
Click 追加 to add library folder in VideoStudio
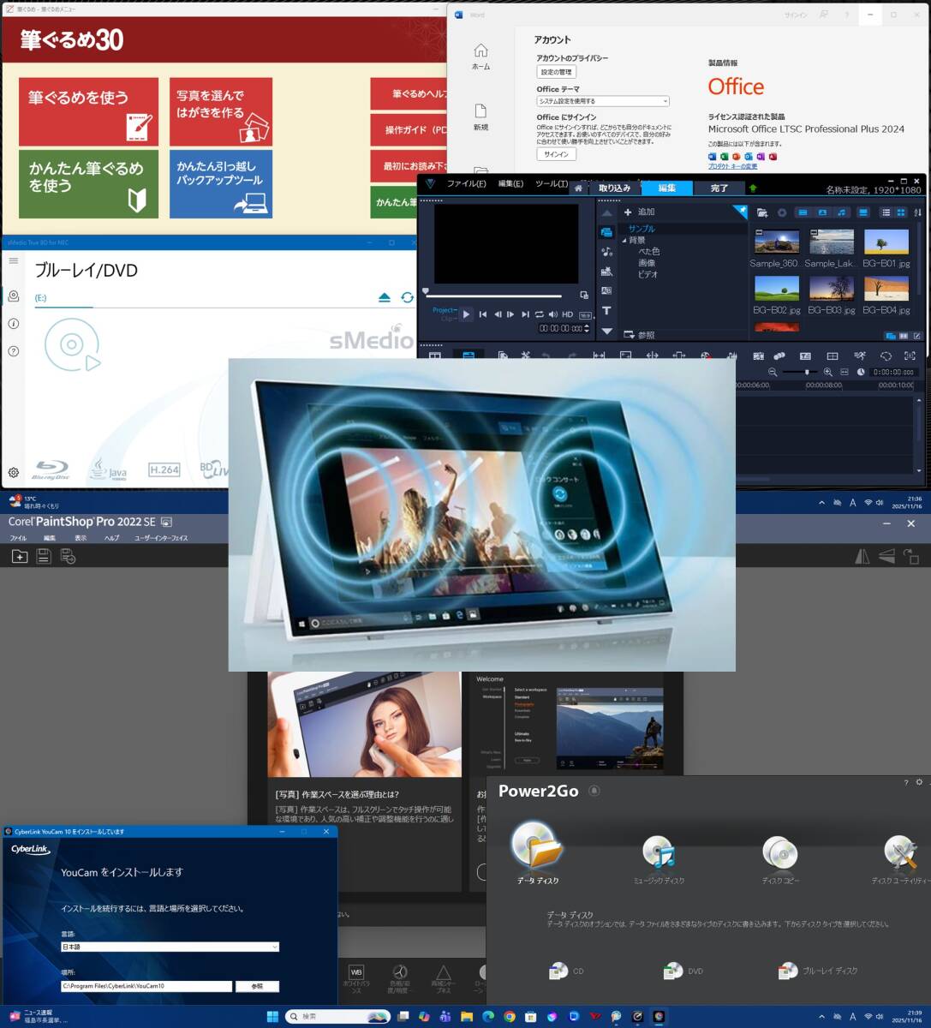coord(639,212)
